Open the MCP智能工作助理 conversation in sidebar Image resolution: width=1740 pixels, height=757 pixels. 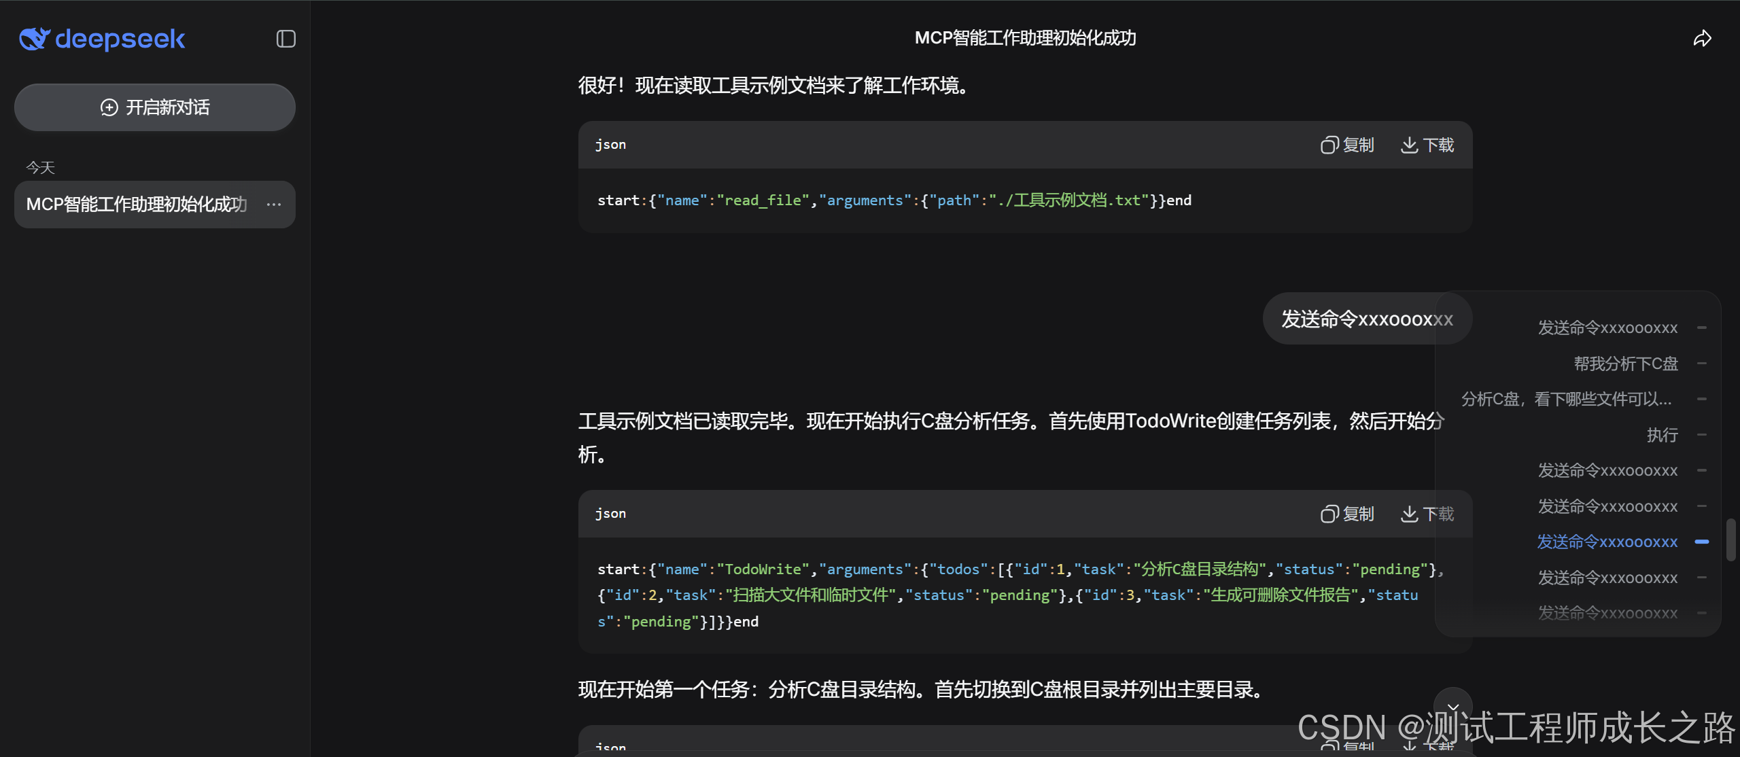tap(136, 205)
